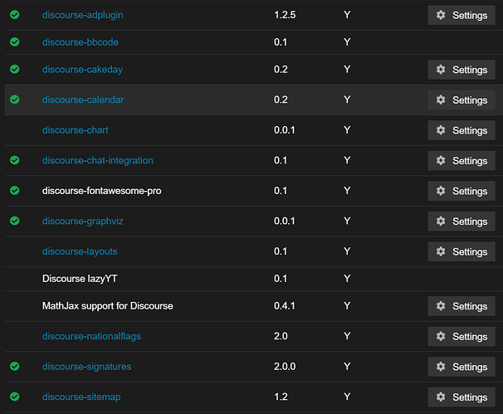Viewport: 503px width, 414px height.
Task: Open Settings for MathJax support for Discourse
Action: (461, 306)
